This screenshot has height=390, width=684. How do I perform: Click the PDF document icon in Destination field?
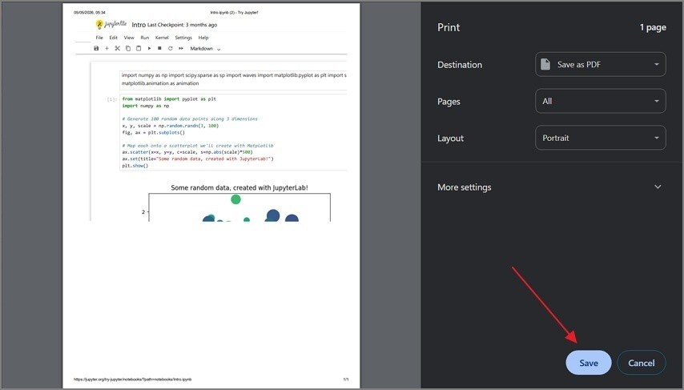click(545, 64)
